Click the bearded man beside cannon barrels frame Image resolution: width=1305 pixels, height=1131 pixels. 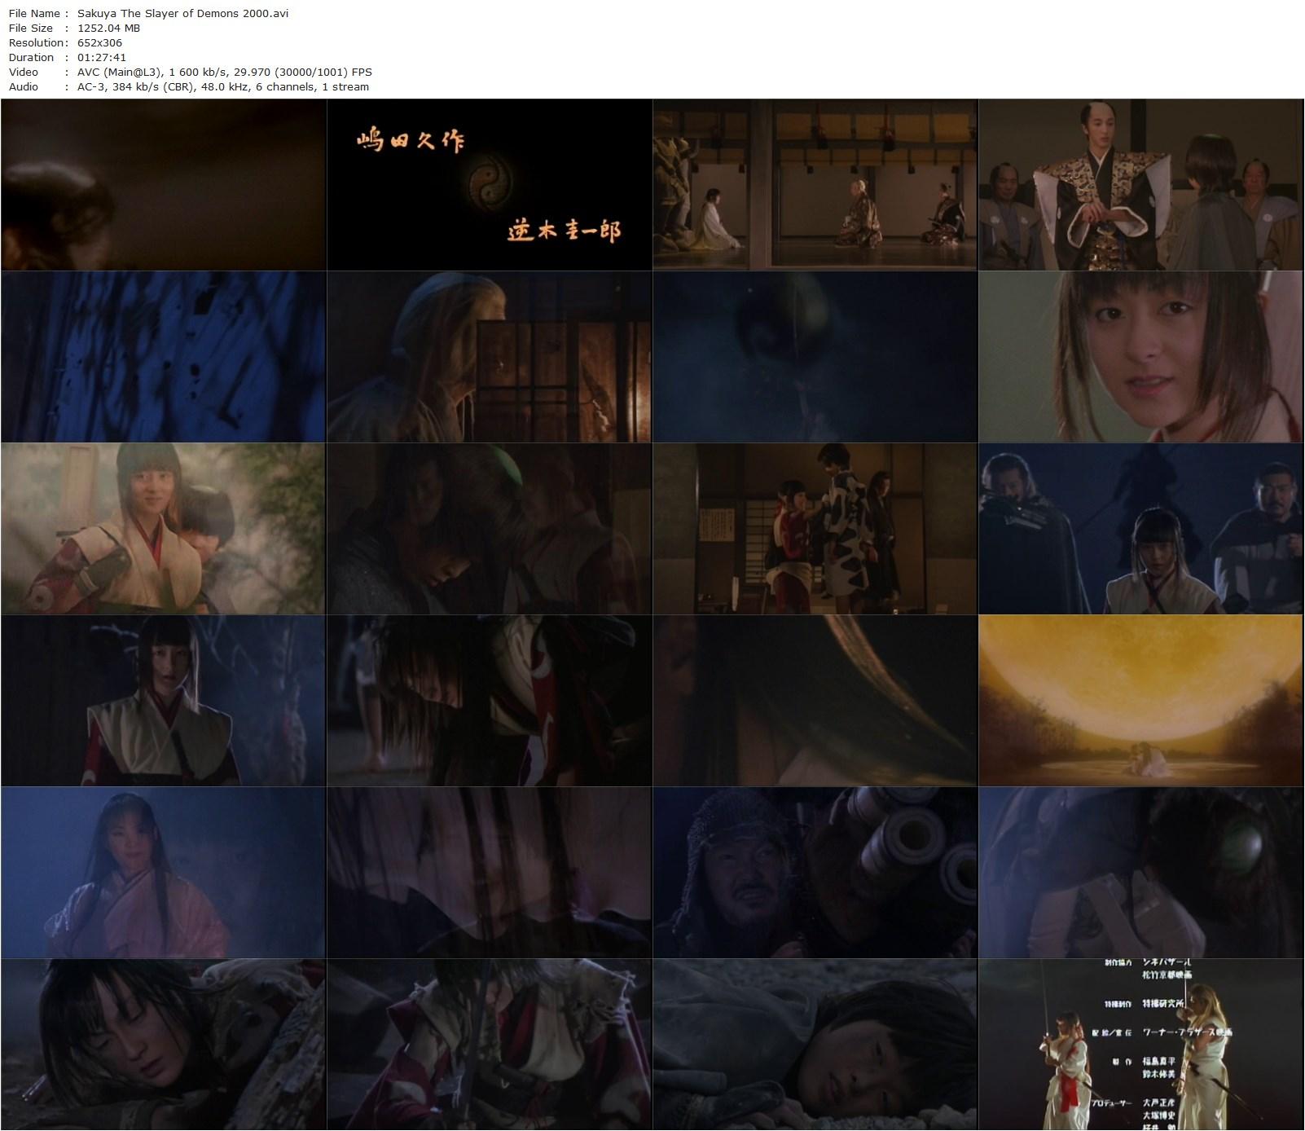[x=815, y=873]
